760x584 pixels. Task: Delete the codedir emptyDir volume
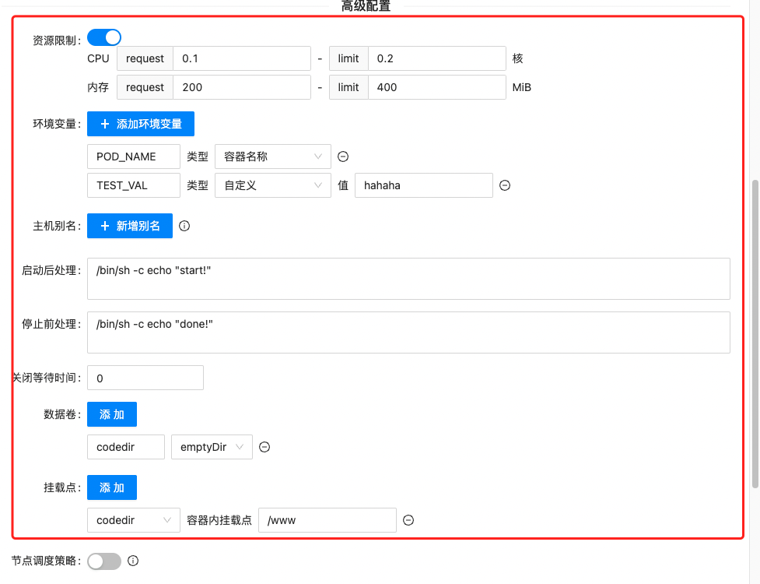coord(264,447)
